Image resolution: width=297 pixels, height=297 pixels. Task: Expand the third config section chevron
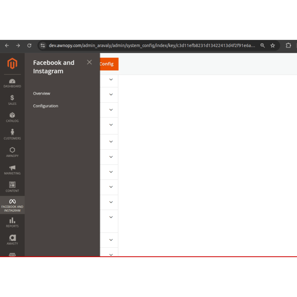[111, 110]
